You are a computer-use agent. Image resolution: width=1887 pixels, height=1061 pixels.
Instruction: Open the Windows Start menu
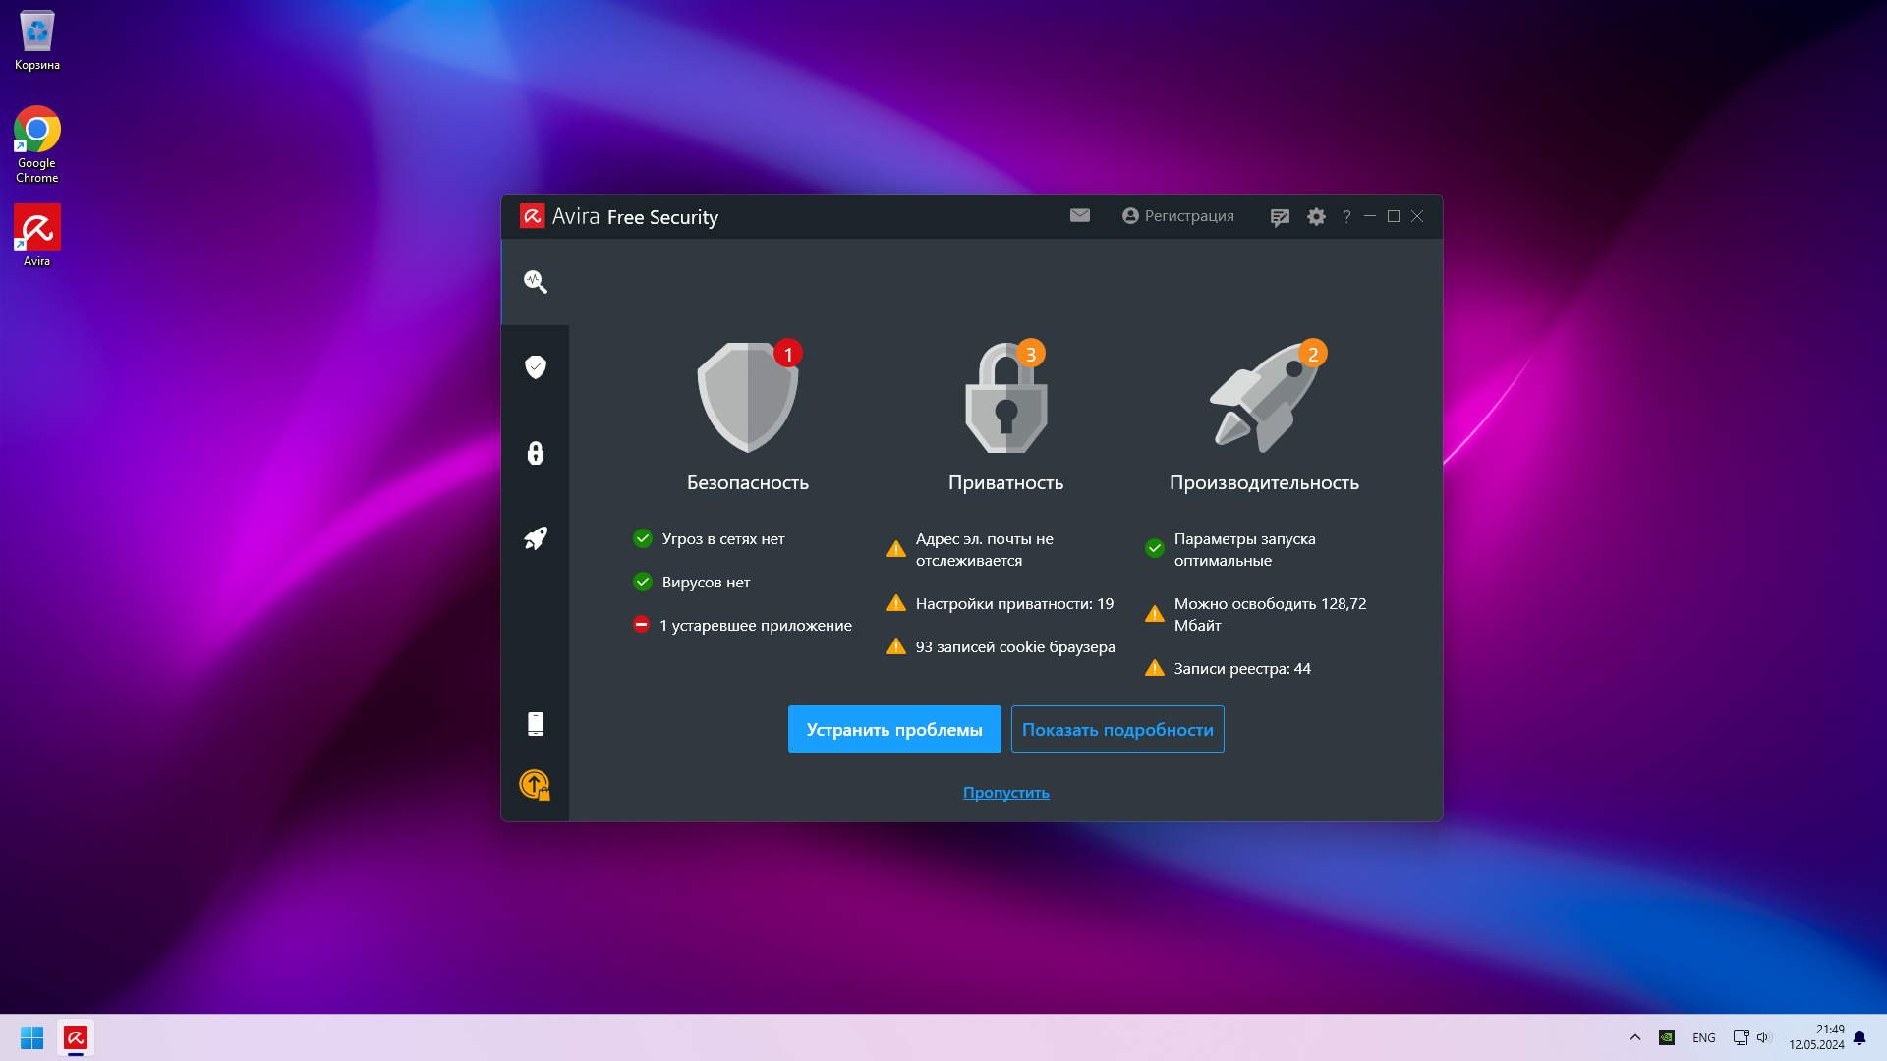(31, 1037)
